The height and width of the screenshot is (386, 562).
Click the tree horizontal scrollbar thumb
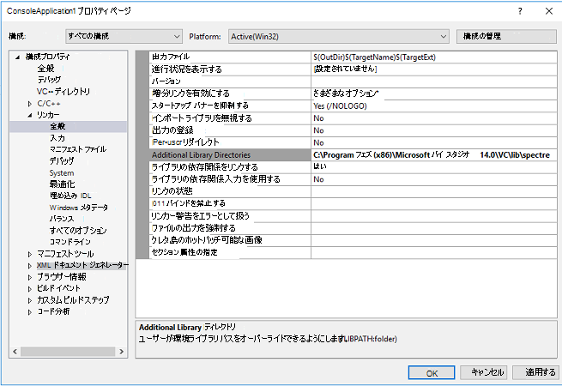[68, 352]
